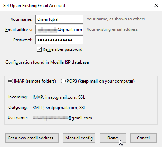Screen dimensions: 162x147
Task: Click the Incoming imap.gmail.com server text
Action: (59, 97)
